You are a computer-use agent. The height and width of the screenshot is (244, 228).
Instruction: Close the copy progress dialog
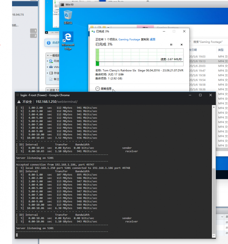tap(184, 31)
